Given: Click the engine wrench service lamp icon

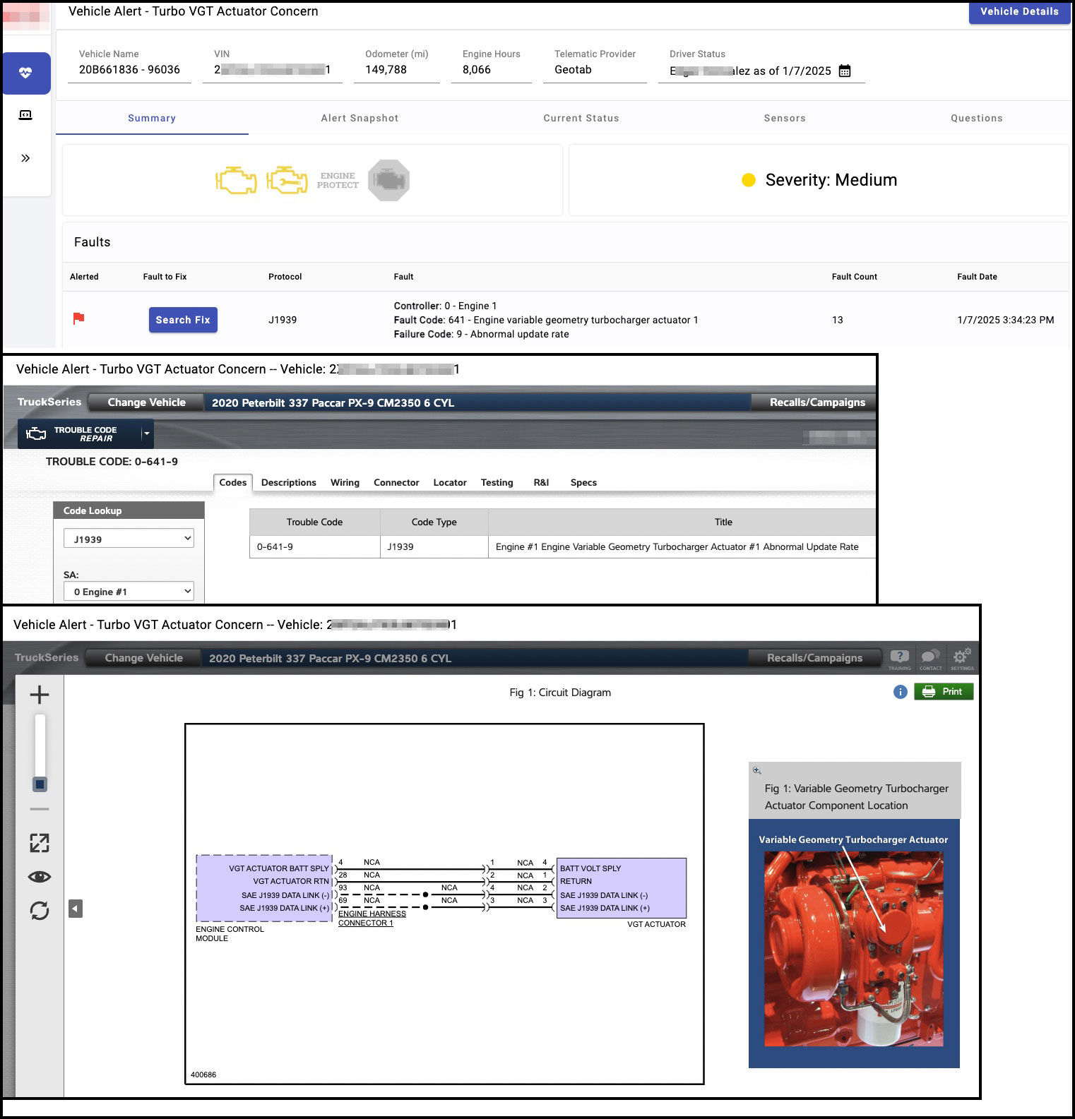Looking at the screenshot, I should coord(287,181).
